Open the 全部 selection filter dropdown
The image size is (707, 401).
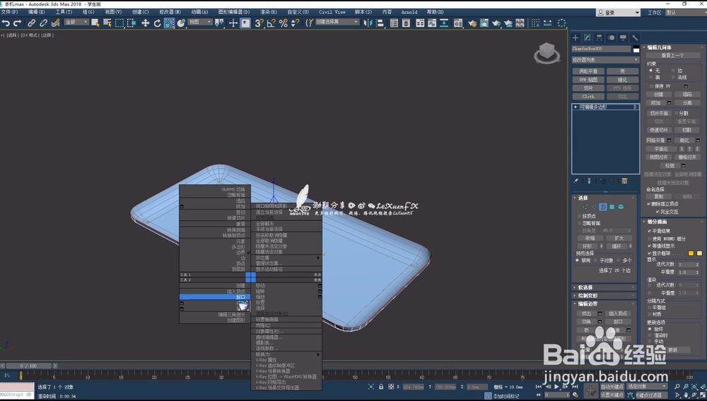76,22
